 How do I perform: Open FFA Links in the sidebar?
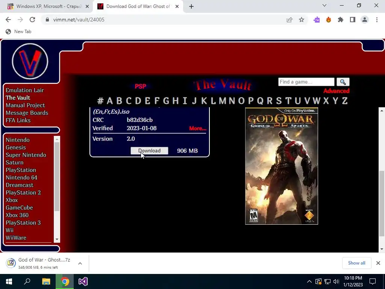coord(18,120)
